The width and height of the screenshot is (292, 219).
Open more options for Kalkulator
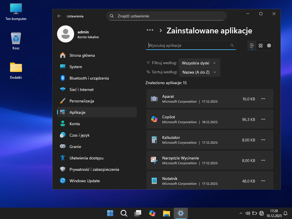tap(263, 140)
